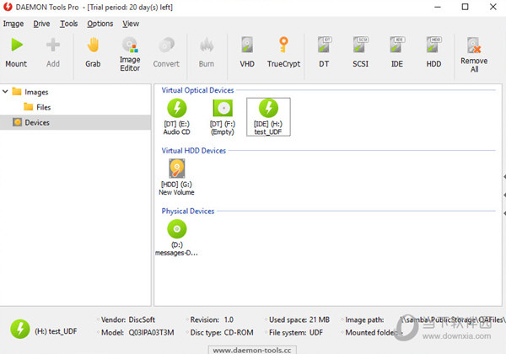This screenshot has height=354, width=506.
Task: Click the Revision 1.0 text
Action: (212, 319)
